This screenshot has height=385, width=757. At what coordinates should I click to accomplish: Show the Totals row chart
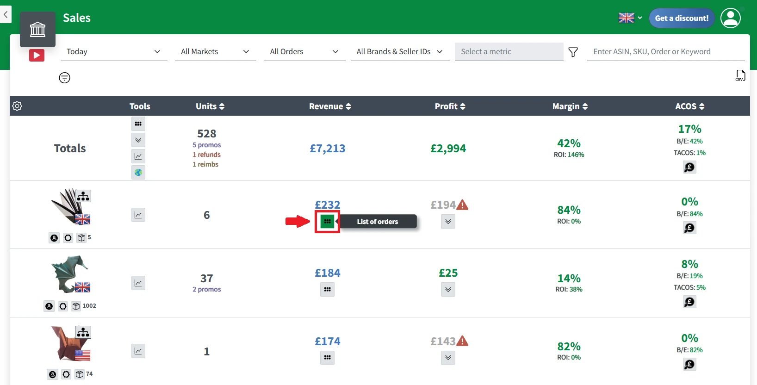pos(138,156)
